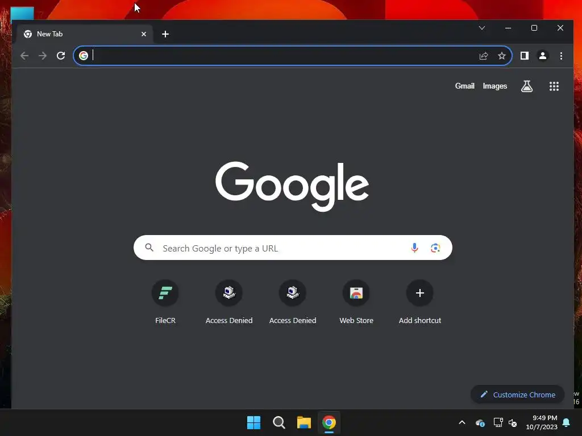Click the Google icon in address bar
The height and width of the screenshot is (436, 582).
84,56
